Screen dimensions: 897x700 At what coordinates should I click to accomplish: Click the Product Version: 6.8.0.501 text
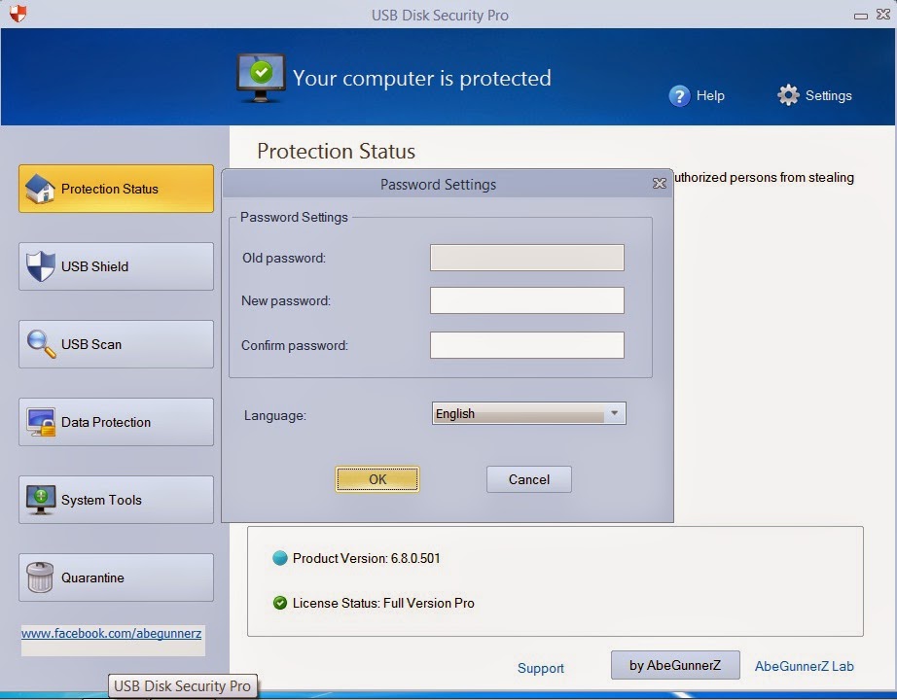(366, 558)
